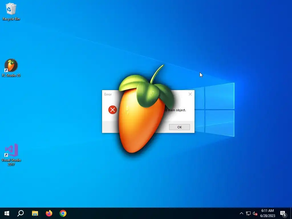This screenshot has width=292, height=219.
Task: Launch Firefox from the taskbar
Action: (49, 213)
